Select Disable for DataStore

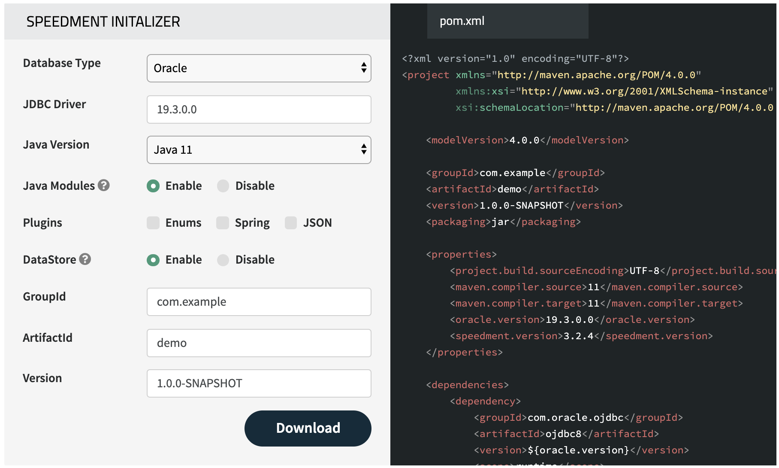223,260
